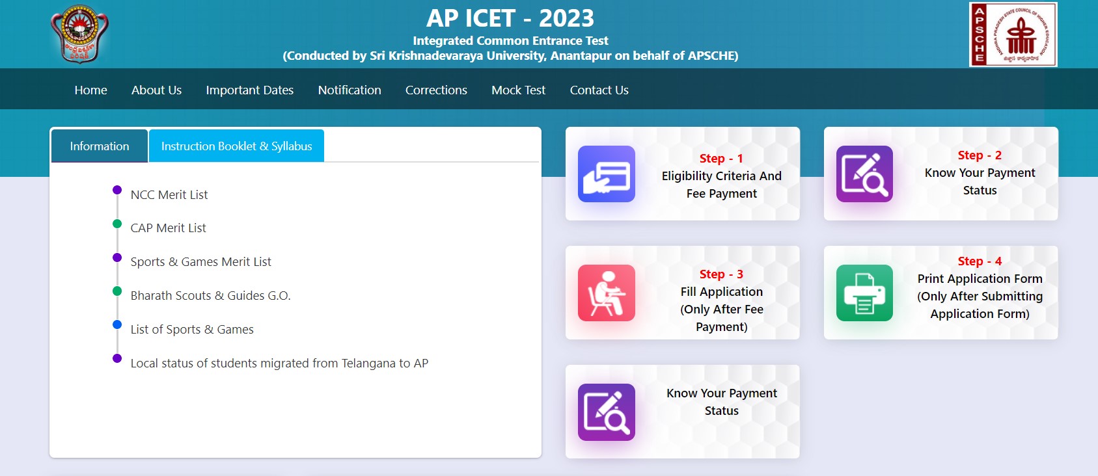Click the blue fee payment card icon
The image size is (1098, 476).
606,174
